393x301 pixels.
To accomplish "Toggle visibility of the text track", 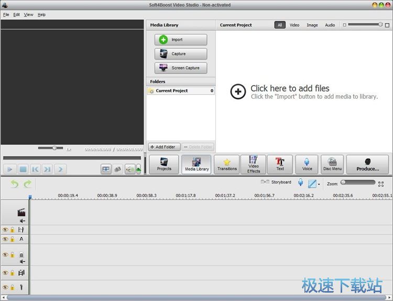I will tap(5, 239).
